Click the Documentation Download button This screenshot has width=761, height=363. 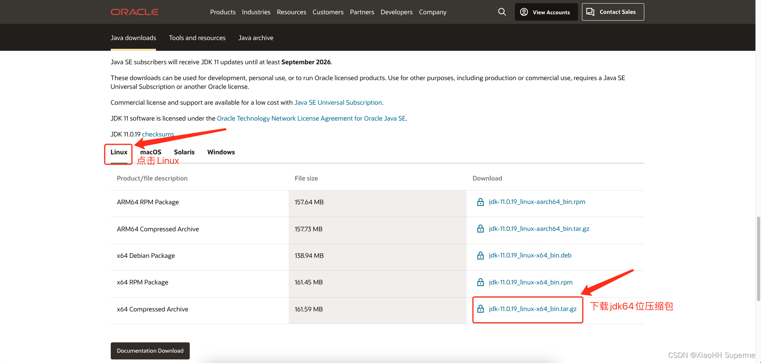point(150,351)
